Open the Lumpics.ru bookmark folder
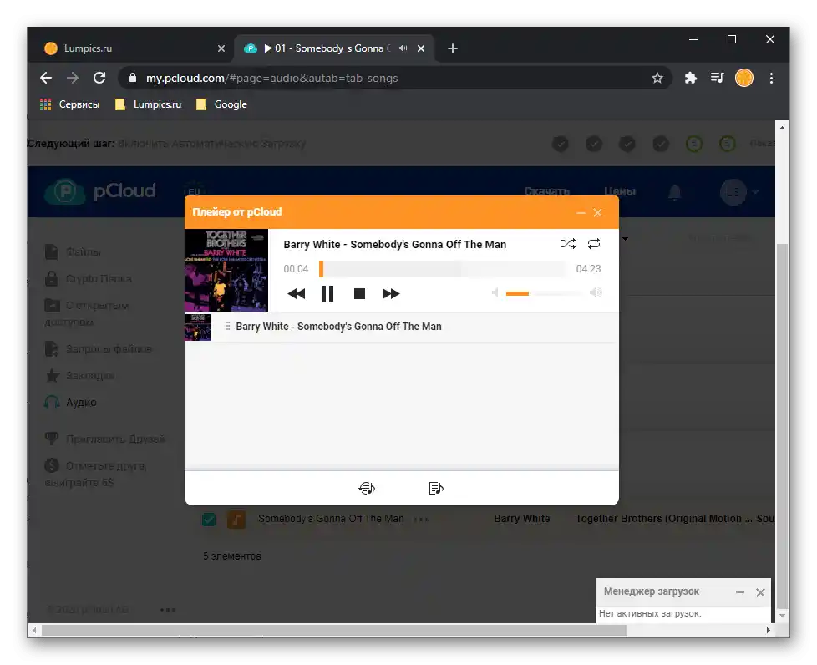This screenshot has height=665, width=817. tap(149, 104)
